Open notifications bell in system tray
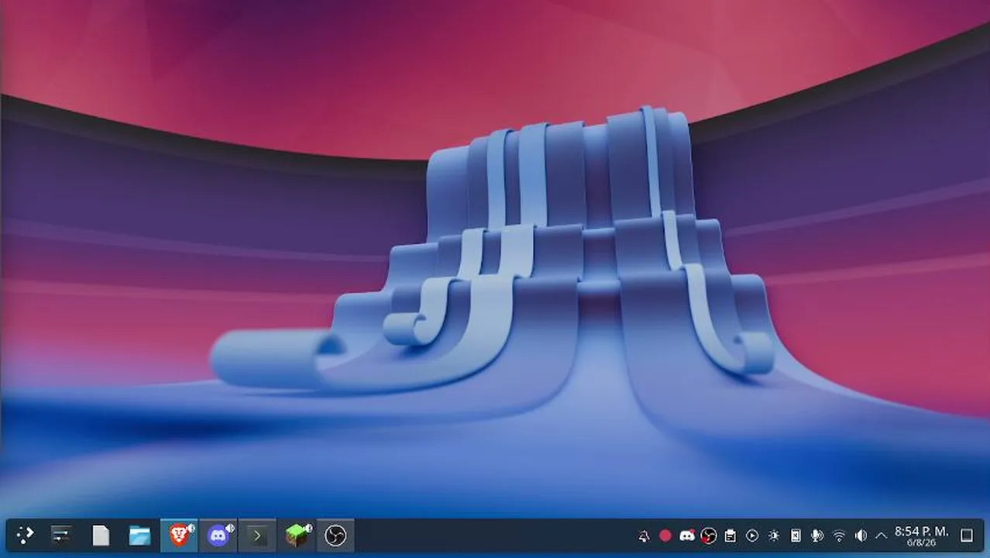Image resolution: width=990 pixels, height=558 pixels. (644, 536)
